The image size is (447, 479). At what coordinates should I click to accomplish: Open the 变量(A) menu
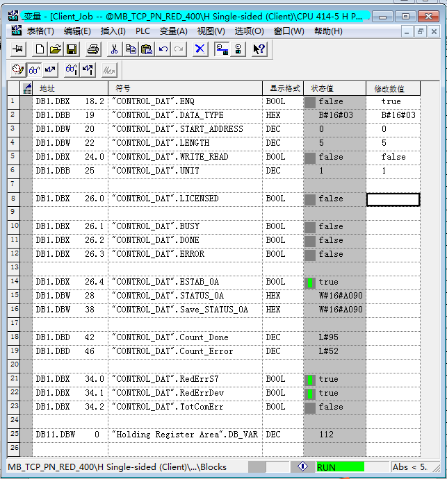coord(173,31)
